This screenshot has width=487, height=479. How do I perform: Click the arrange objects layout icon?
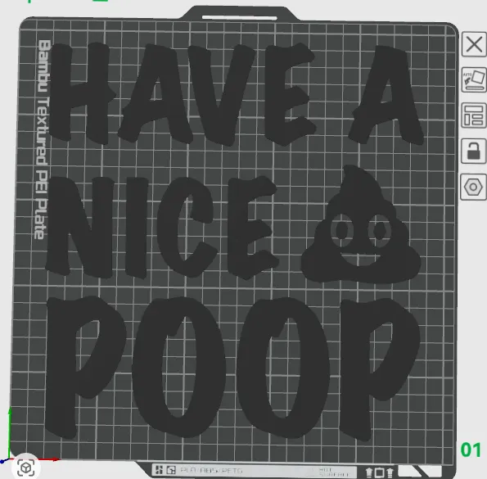point(474,115)
